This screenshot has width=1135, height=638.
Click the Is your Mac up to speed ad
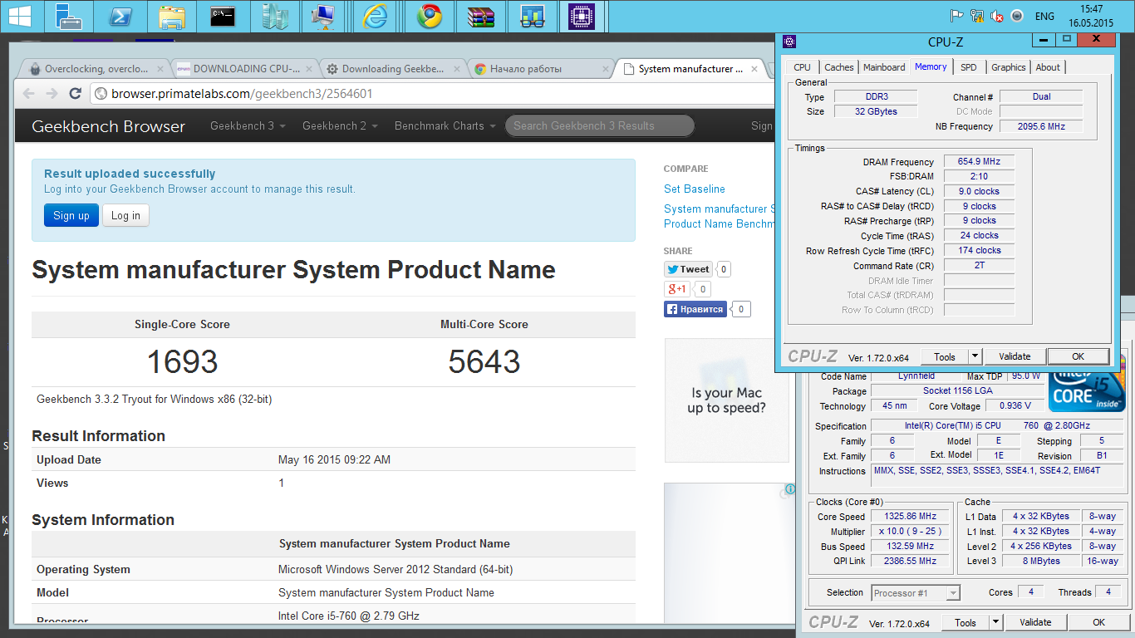coord(727,400)
